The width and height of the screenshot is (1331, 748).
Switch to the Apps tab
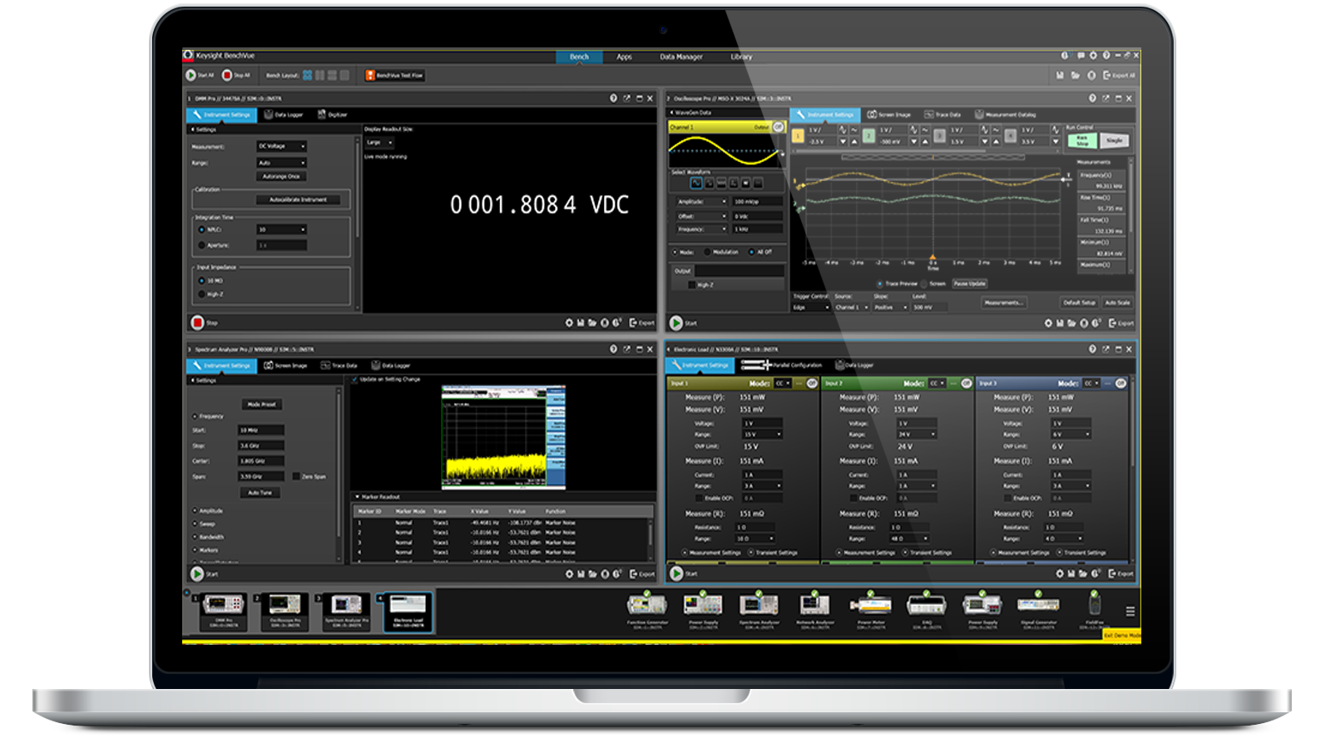624,57
